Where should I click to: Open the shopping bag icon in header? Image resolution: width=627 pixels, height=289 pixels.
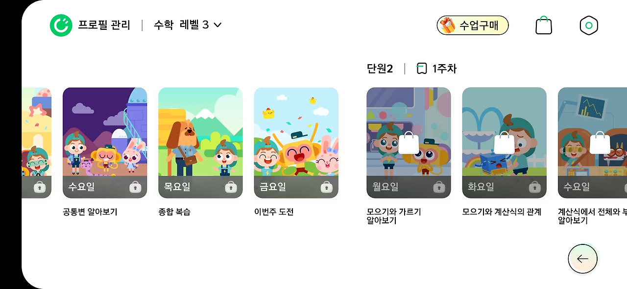tap(544, 25)
